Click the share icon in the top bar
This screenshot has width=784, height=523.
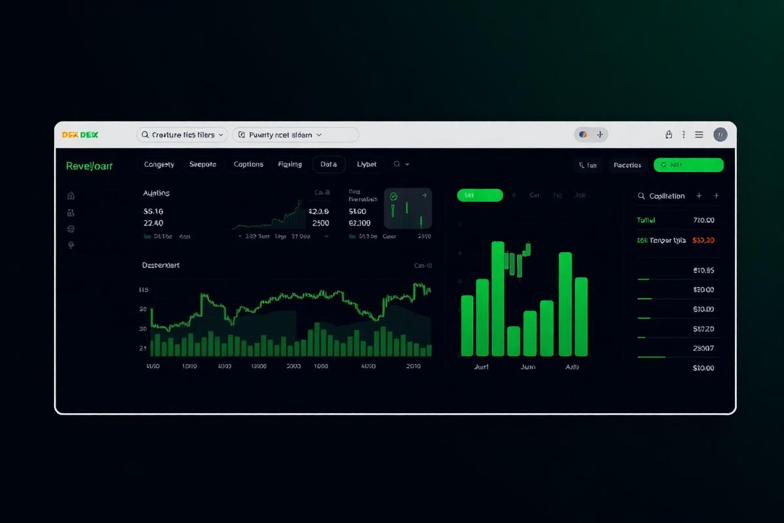click(668, 135)
